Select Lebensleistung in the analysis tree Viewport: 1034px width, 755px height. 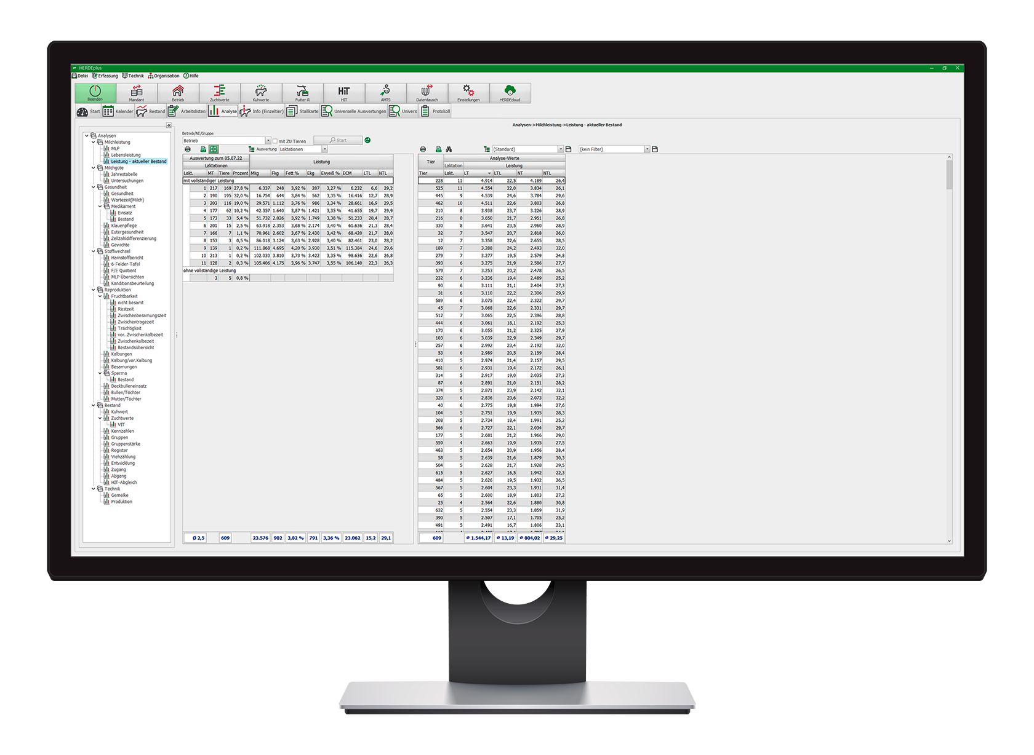point(126,155)
